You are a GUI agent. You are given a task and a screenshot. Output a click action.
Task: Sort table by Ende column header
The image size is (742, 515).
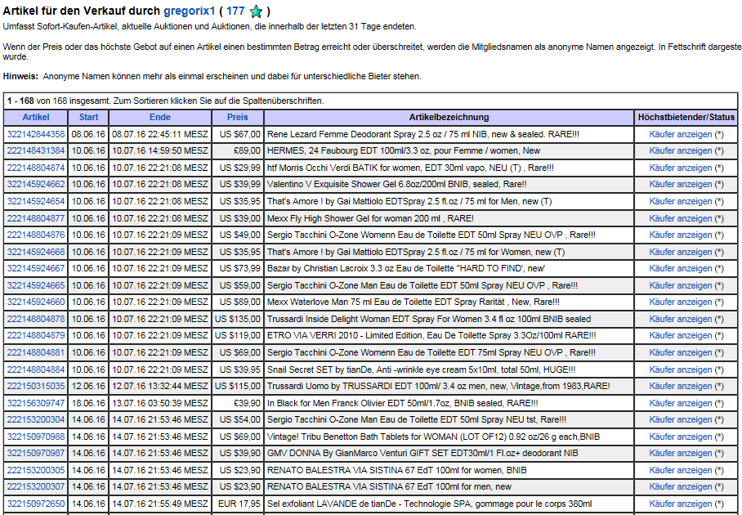click(x=160, y=118)
